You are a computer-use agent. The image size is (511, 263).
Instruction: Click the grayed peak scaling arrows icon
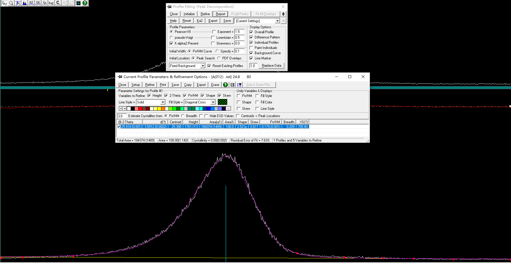point(65,3)
